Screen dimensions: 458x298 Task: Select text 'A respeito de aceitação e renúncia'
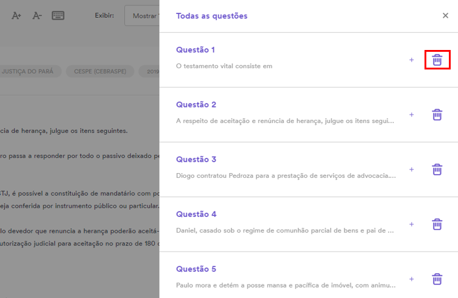tap(229, 121)
